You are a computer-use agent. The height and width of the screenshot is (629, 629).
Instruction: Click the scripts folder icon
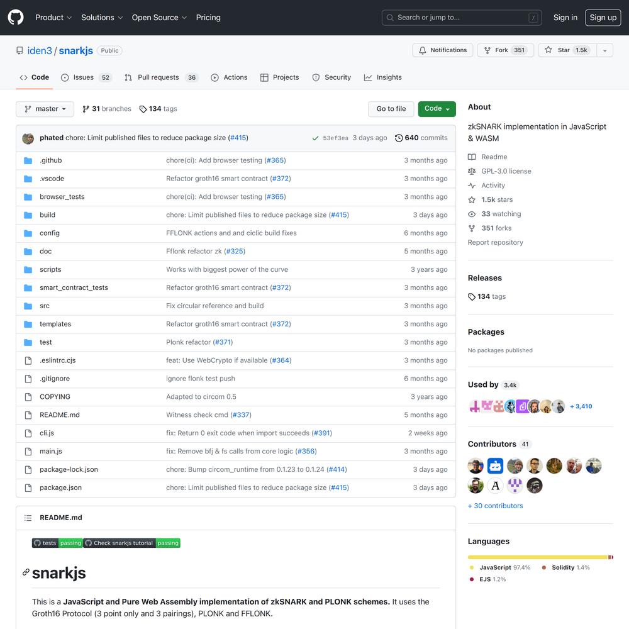pyautogui.click(x=28, y=270)
